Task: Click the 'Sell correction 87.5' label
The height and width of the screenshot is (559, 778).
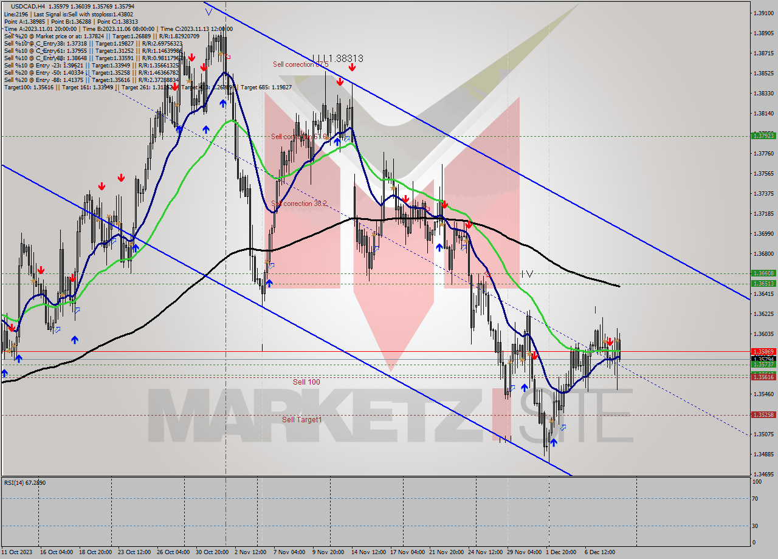Action: tap(300, 64)
